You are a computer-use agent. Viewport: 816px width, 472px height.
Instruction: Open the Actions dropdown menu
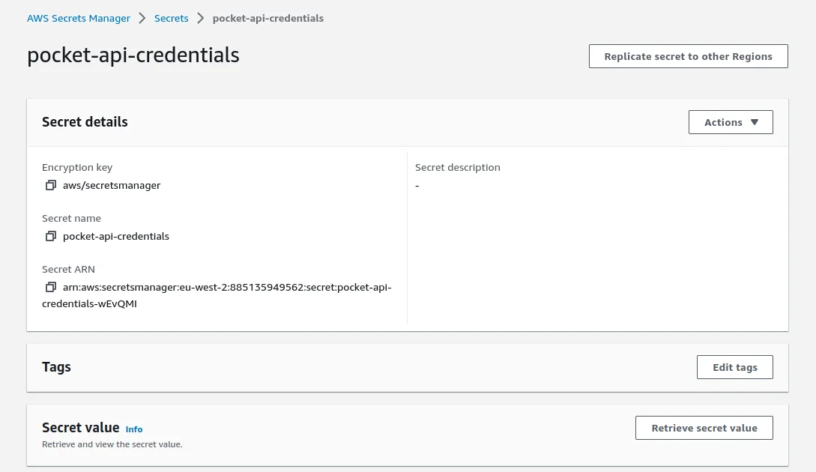coord(730,122)
